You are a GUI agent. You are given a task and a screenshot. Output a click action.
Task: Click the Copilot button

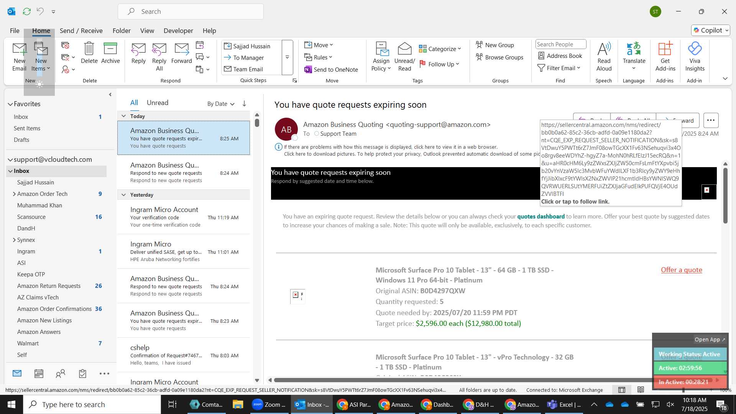click(x=711, y=30)
